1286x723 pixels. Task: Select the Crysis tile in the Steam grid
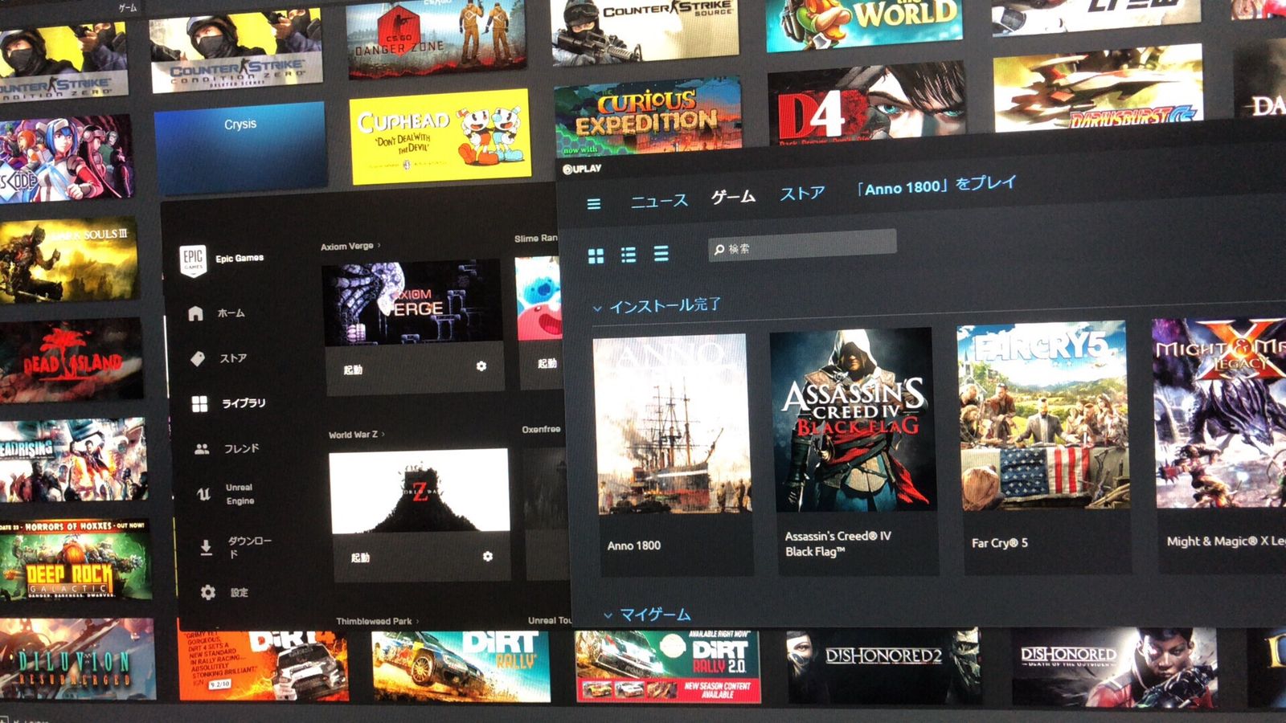pos(240,148)
